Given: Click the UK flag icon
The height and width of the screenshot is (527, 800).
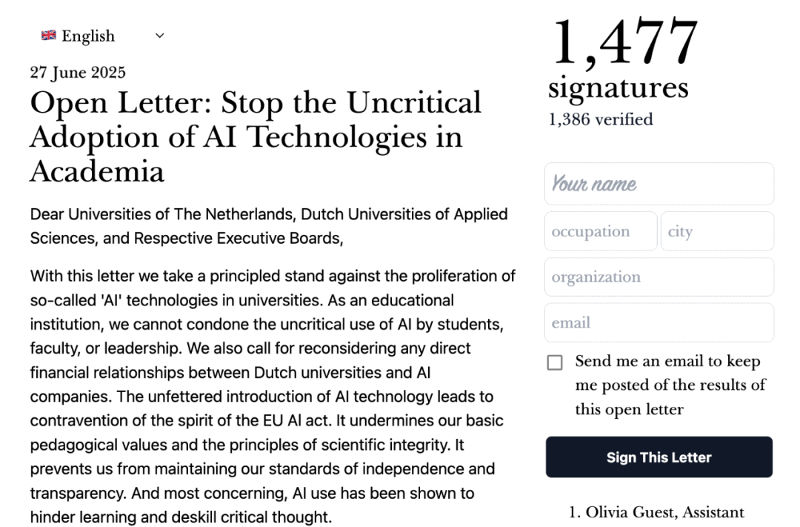Looking at the screenshot, I should (49, 36).
